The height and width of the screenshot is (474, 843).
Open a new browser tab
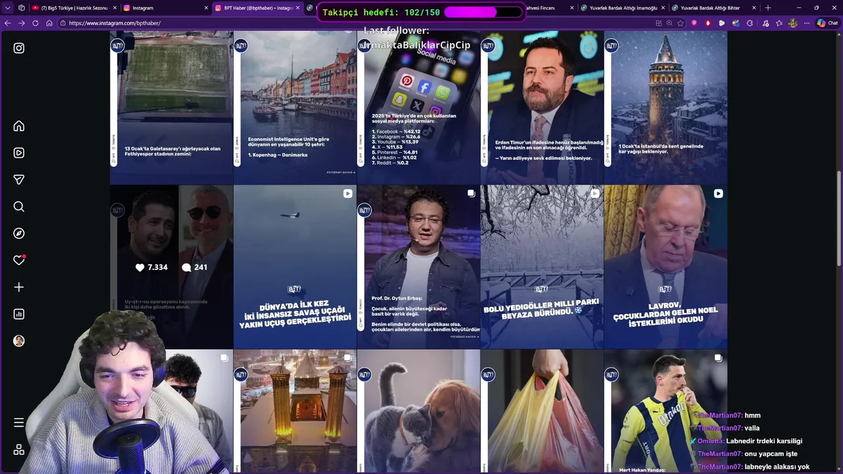click(768, 8)
